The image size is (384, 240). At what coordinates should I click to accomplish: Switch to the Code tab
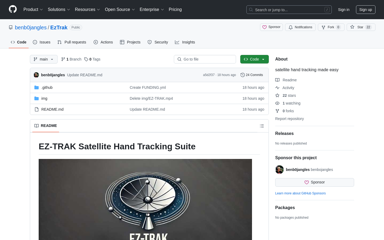[x=19, y=42]
